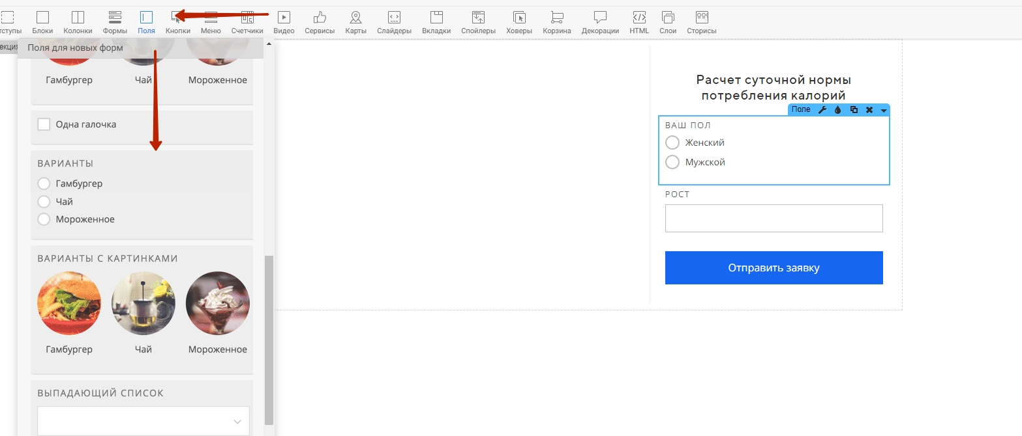Select the Поля toolbar item
Screen dimensions: 1022x436
147,22
